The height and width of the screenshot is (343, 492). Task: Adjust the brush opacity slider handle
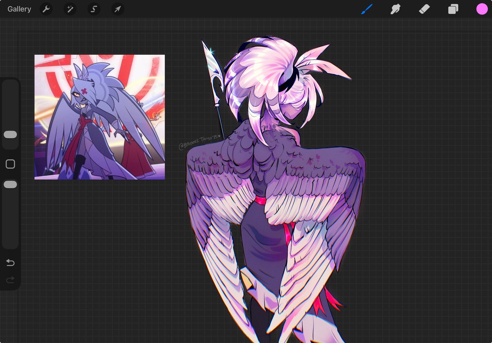coord(10,185)
